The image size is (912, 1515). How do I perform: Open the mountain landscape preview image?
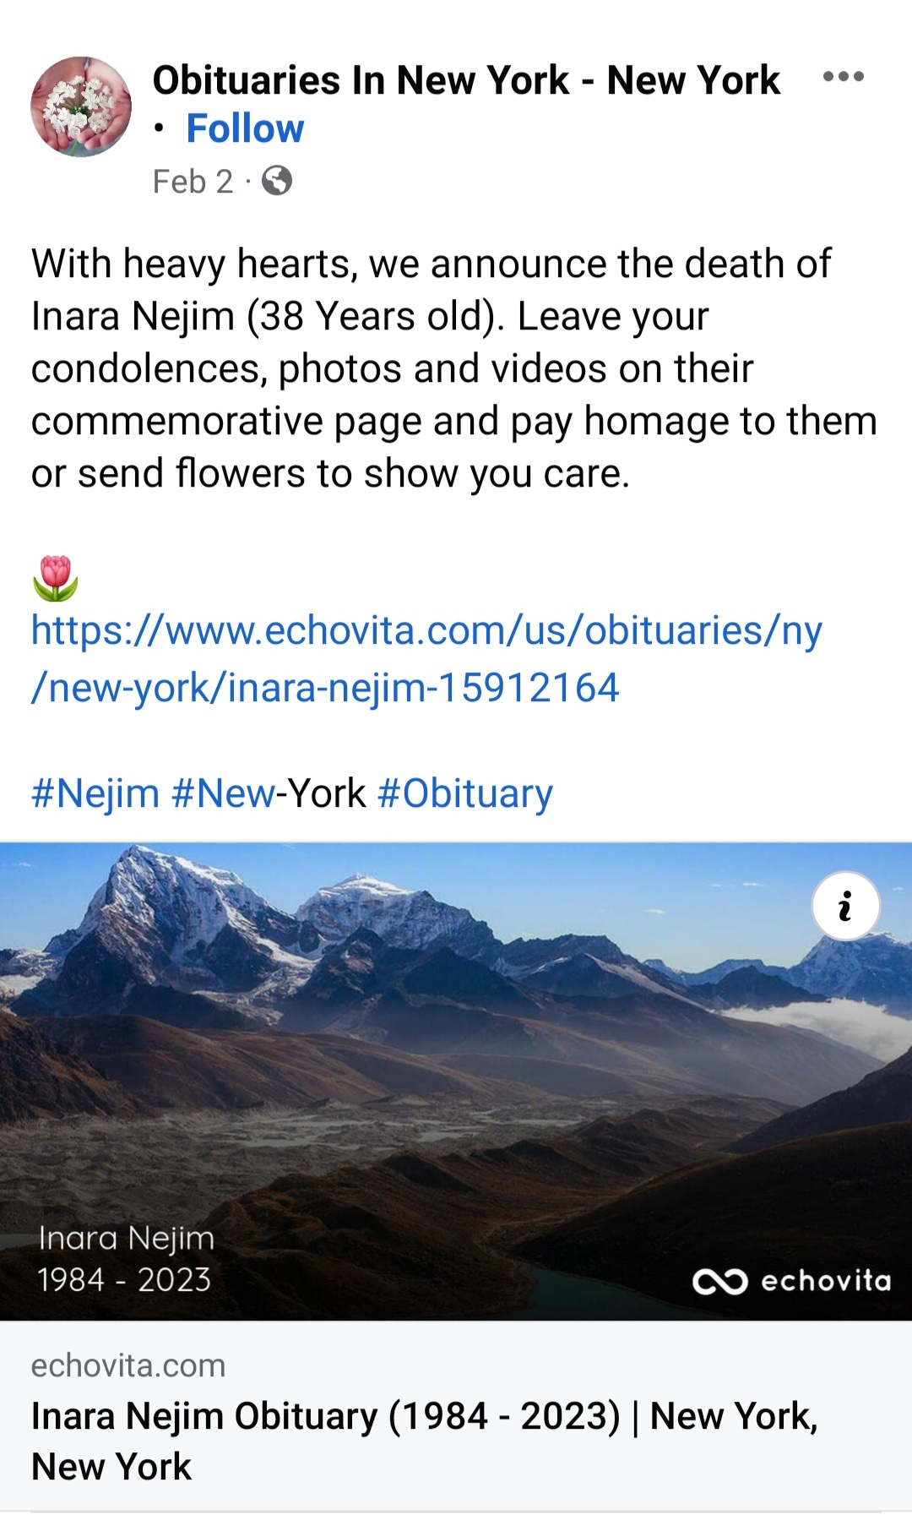(456, 1081)
